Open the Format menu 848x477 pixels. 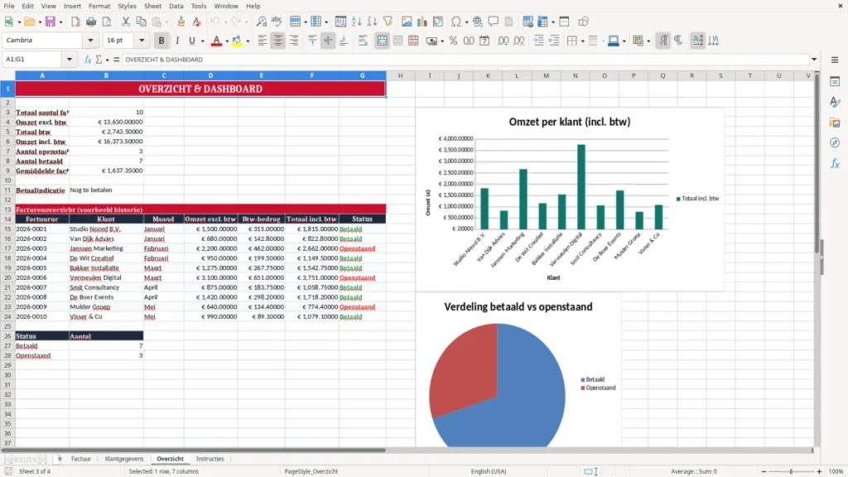(99, 6)
